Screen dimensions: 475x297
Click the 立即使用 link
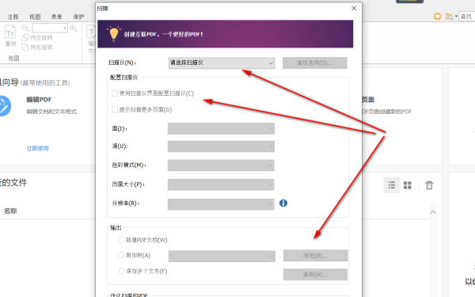pos(37,148)
